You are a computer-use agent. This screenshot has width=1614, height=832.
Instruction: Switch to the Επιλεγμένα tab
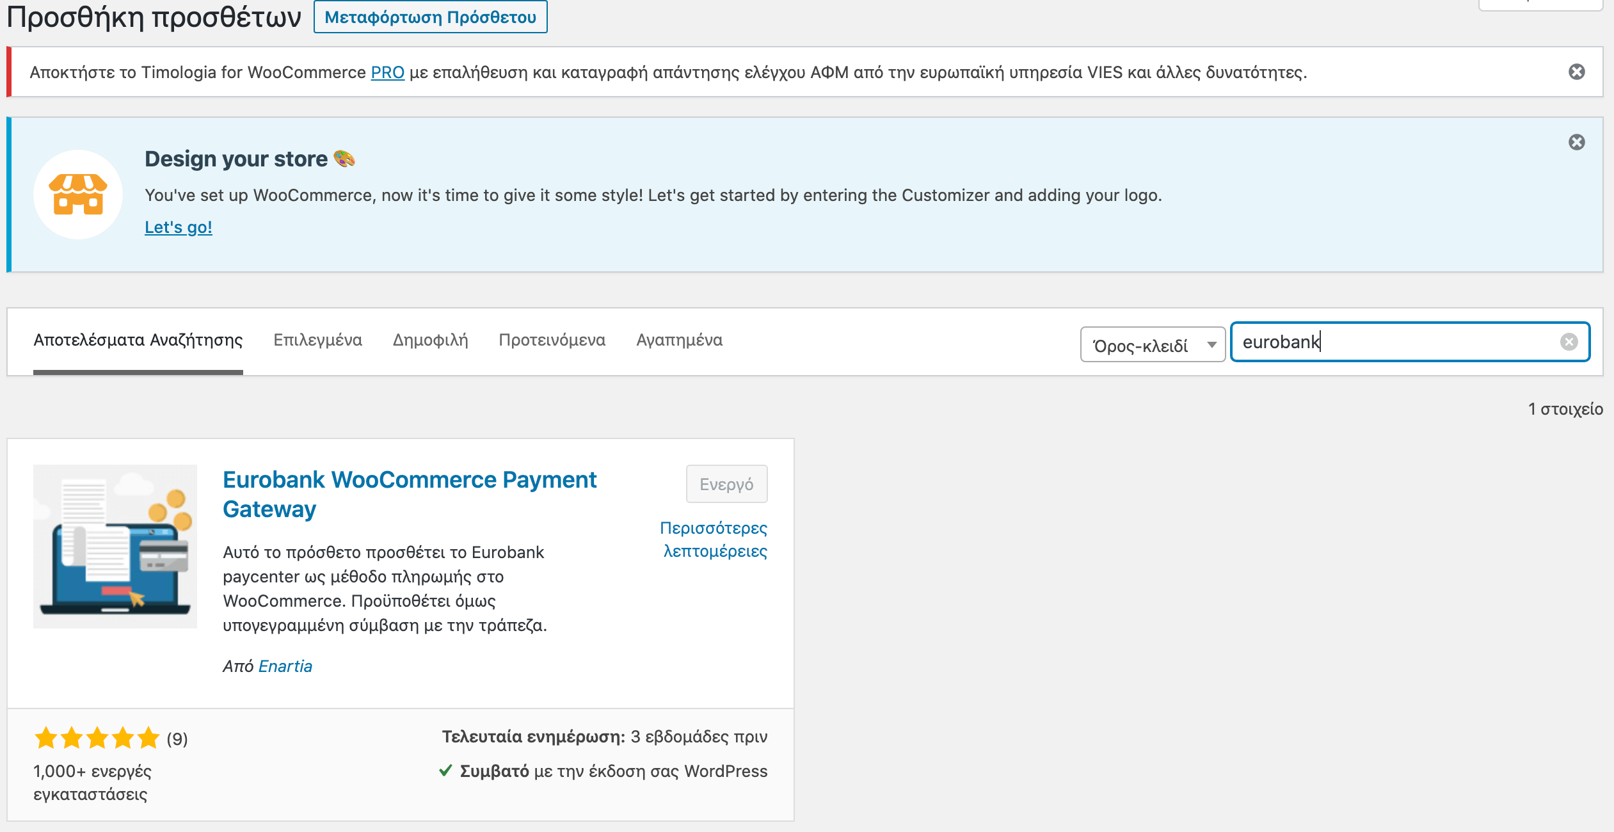pyautogui.click(x=318, y=340)
